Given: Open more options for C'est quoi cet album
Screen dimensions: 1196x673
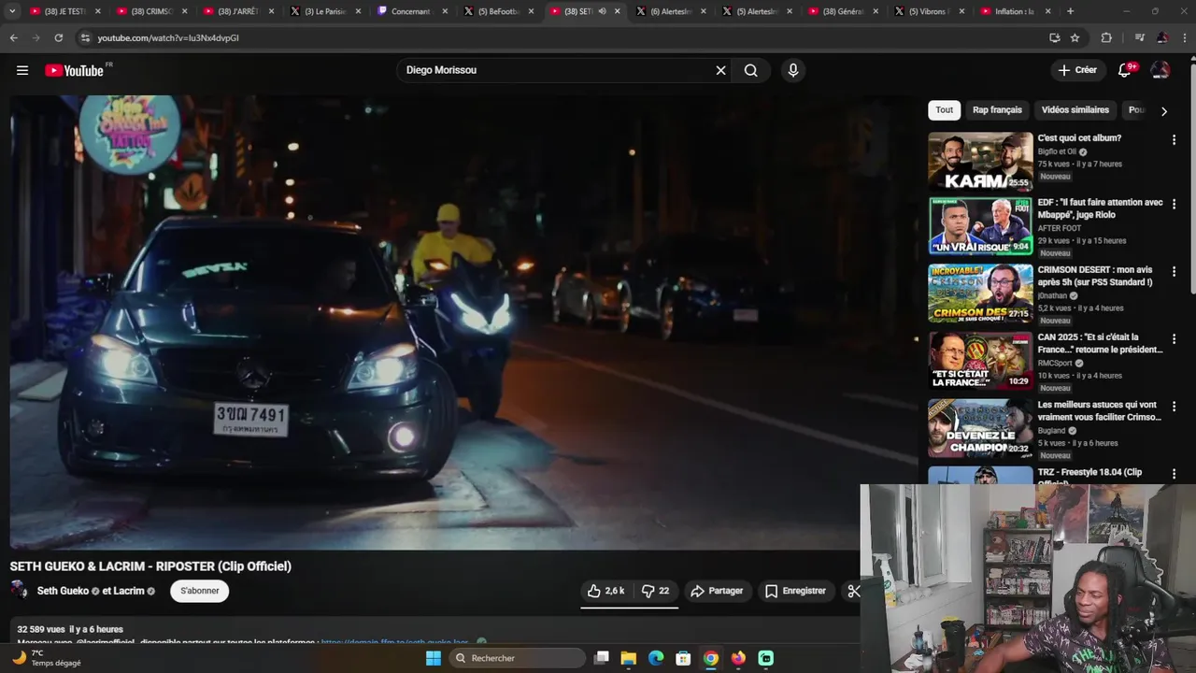Looking at the screenshot, I should (1174, 140).
